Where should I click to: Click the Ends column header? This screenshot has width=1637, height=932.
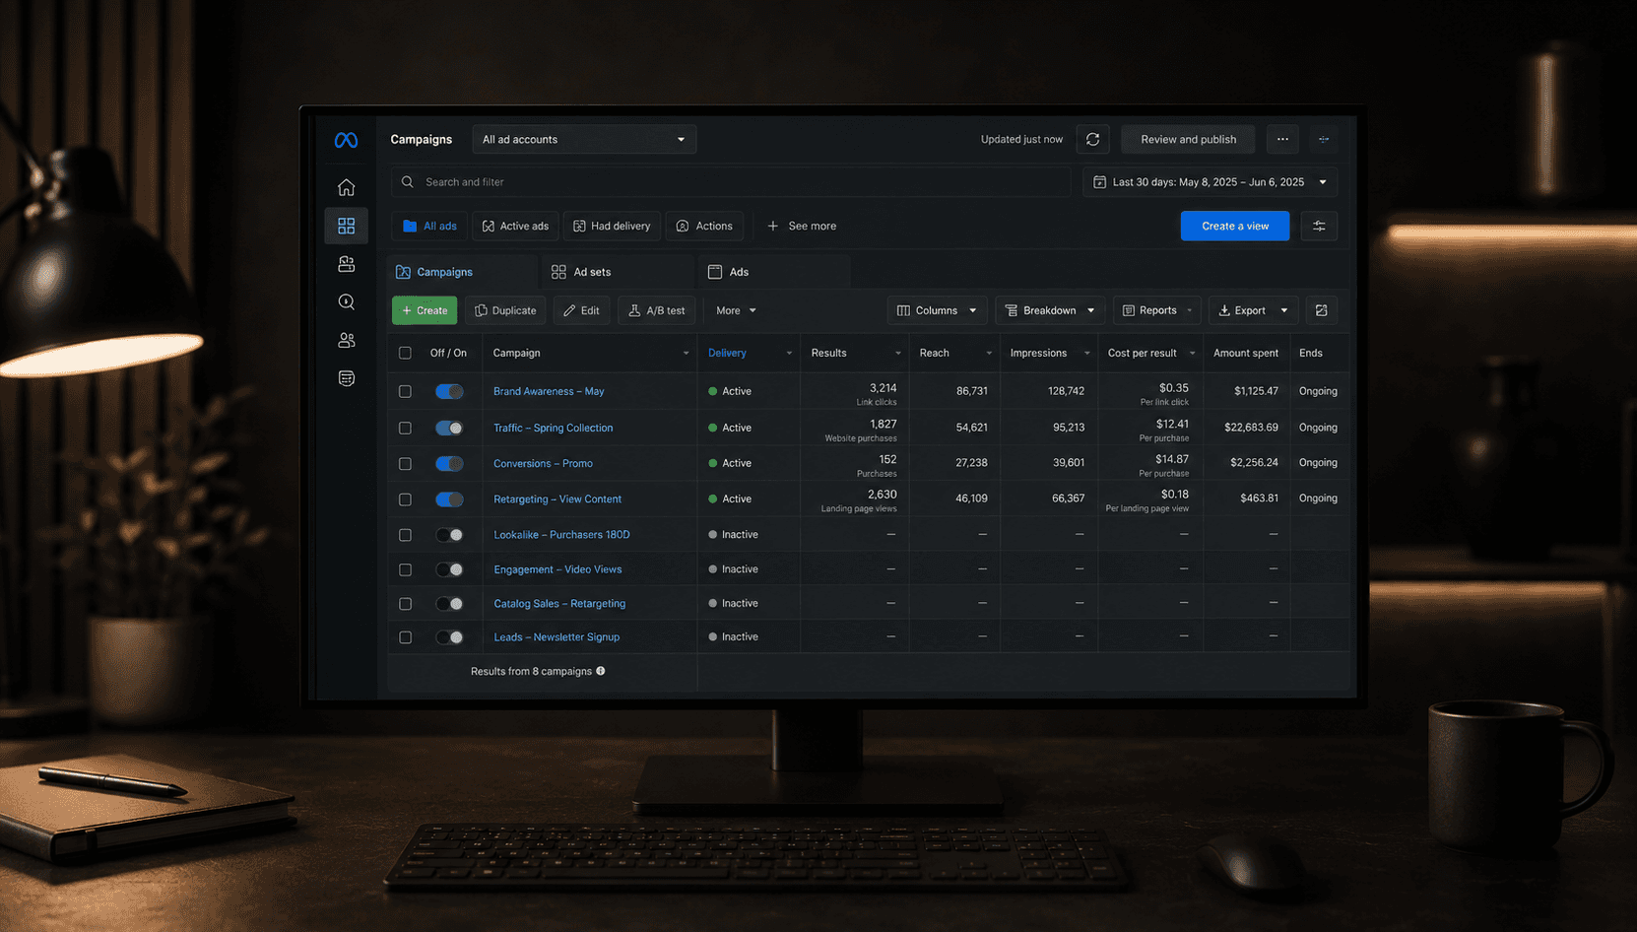(1311, 353)
